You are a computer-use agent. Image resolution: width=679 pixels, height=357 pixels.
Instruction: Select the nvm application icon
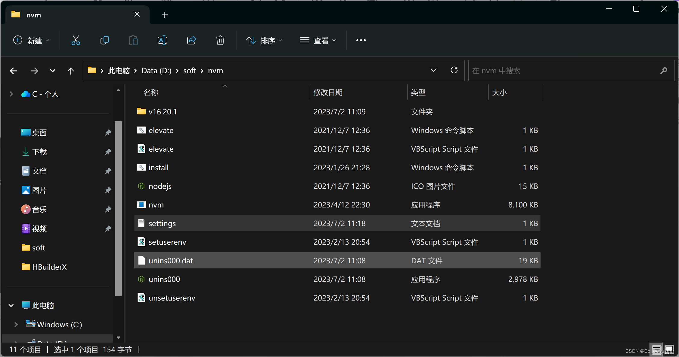(x=141, y=205)
